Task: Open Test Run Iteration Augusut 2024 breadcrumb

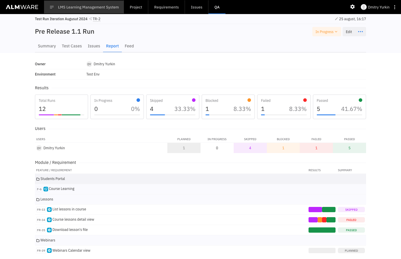Action: point(61,19)
